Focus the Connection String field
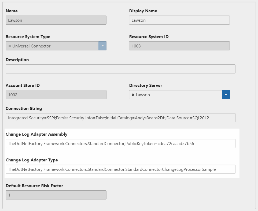258x211 pixels. tap(120, 118)
